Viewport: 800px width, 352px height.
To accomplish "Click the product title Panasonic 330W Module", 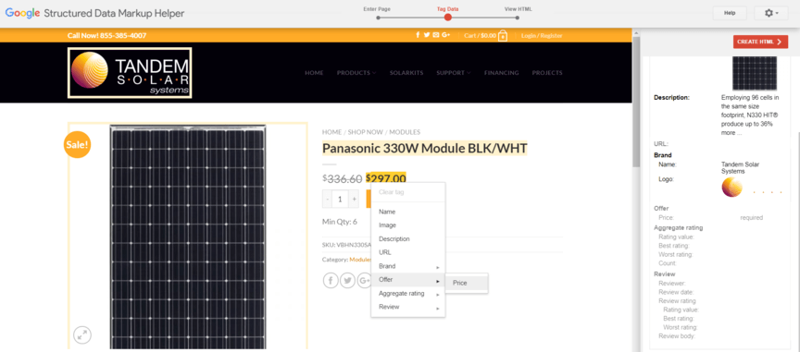I will pyautogui.click(x=424, y=148).
